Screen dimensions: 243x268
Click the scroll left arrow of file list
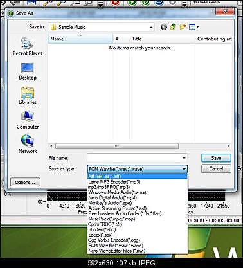coord(51,146)
